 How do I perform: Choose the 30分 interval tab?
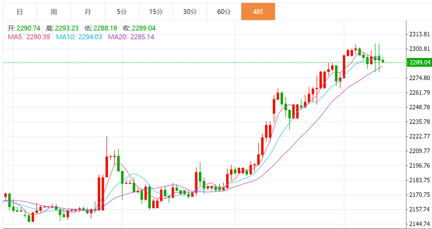(x=190, y=12)
